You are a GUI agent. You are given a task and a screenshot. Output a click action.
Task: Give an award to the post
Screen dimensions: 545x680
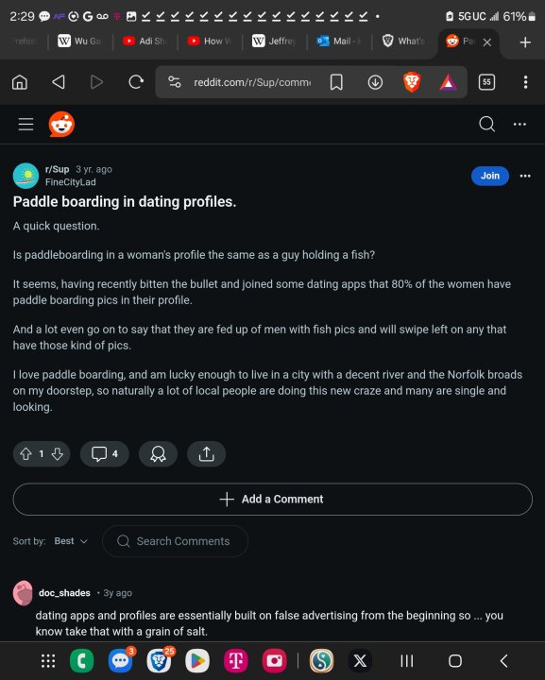pyautogui.click(x=158, y=454)
